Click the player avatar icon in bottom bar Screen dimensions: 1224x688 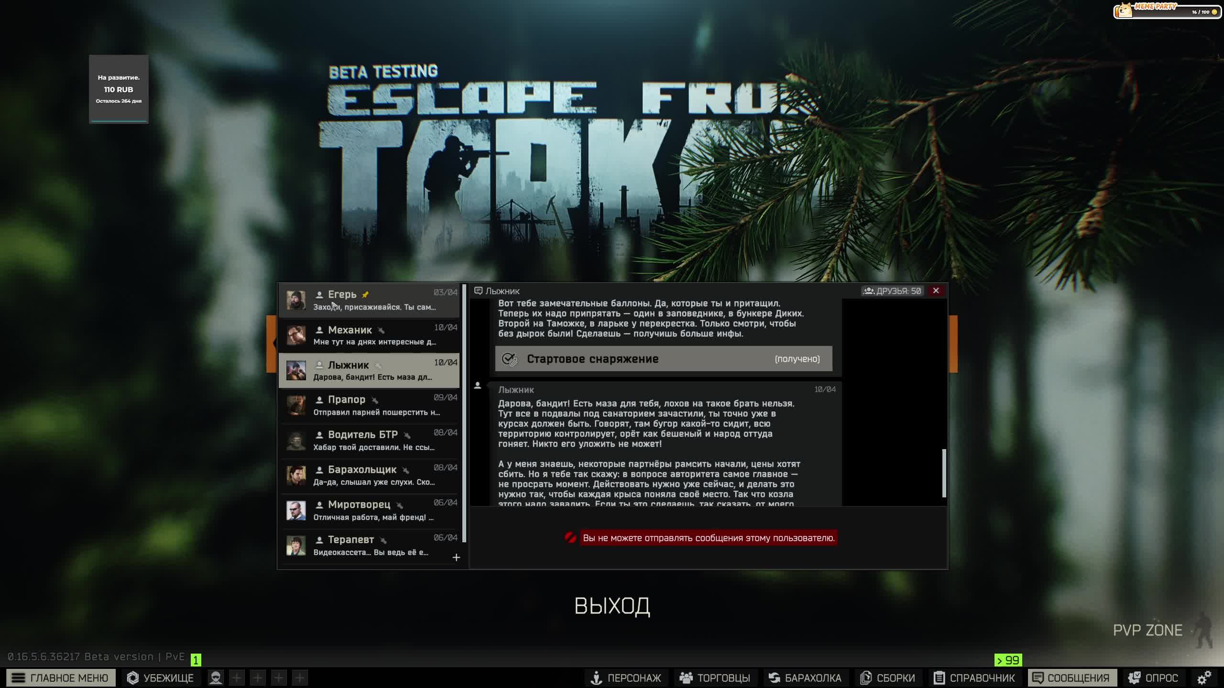coord(216,677)
